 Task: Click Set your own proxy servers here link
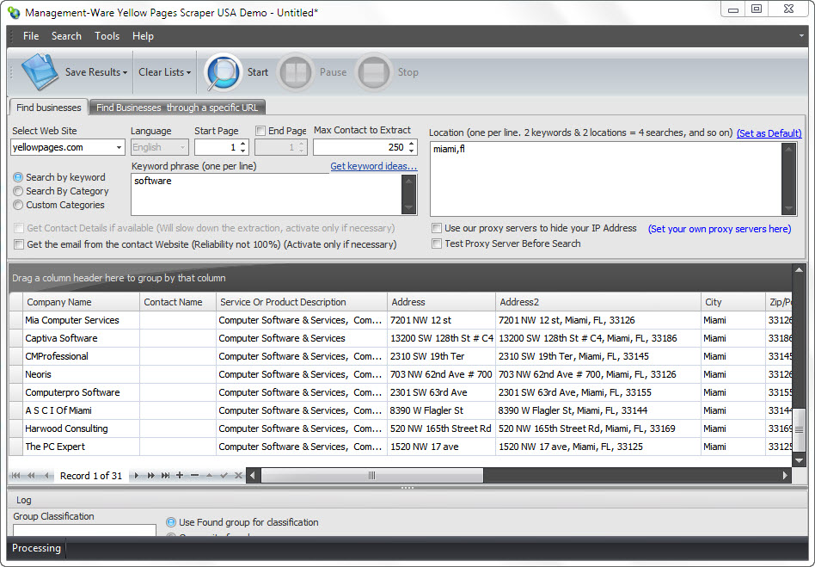tap(720, 229)
